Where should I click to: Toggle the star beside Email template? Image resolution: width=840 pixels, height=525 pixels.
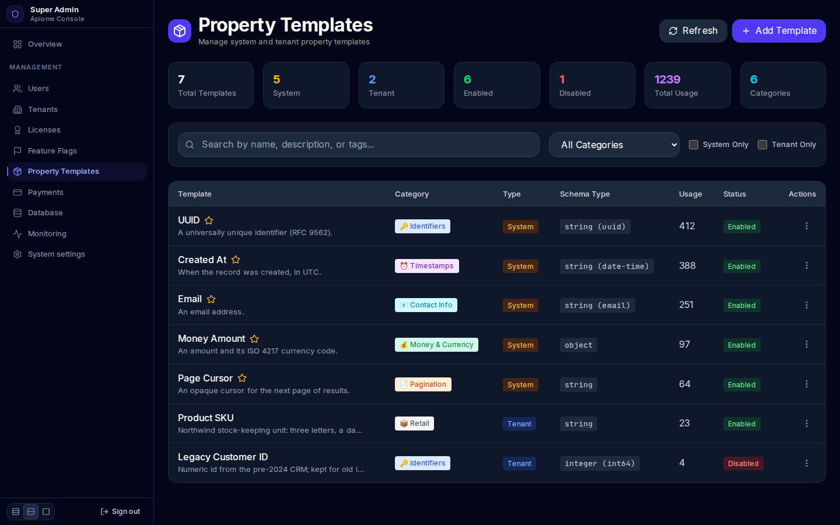click(211, 299)
